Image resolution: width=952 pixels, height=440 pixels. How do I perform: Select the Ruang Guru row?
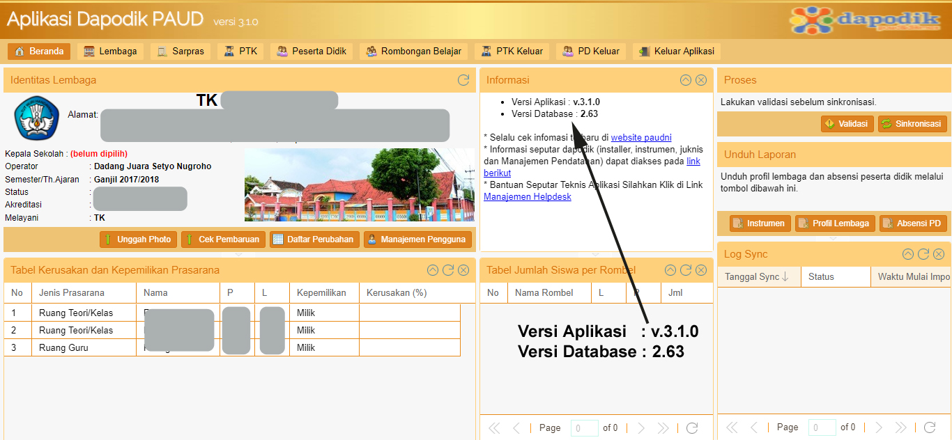point(232,347)
